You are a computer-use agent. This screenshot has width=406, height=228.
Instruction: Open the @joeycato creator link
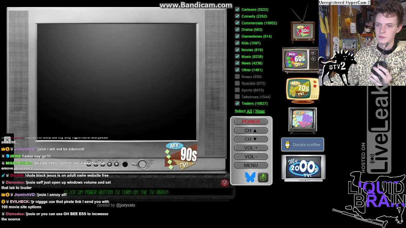pos(126,205)
